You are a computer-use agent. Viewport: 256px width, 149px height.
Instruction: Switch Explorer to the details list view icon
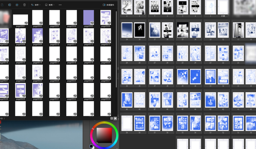112,119
